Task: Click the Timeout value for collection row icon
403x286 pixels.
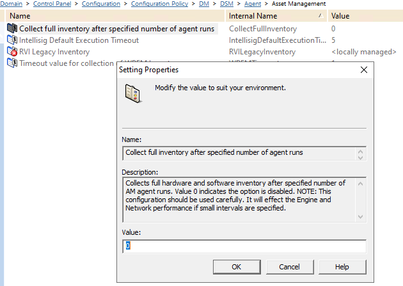Action: [x=12, y=63]
